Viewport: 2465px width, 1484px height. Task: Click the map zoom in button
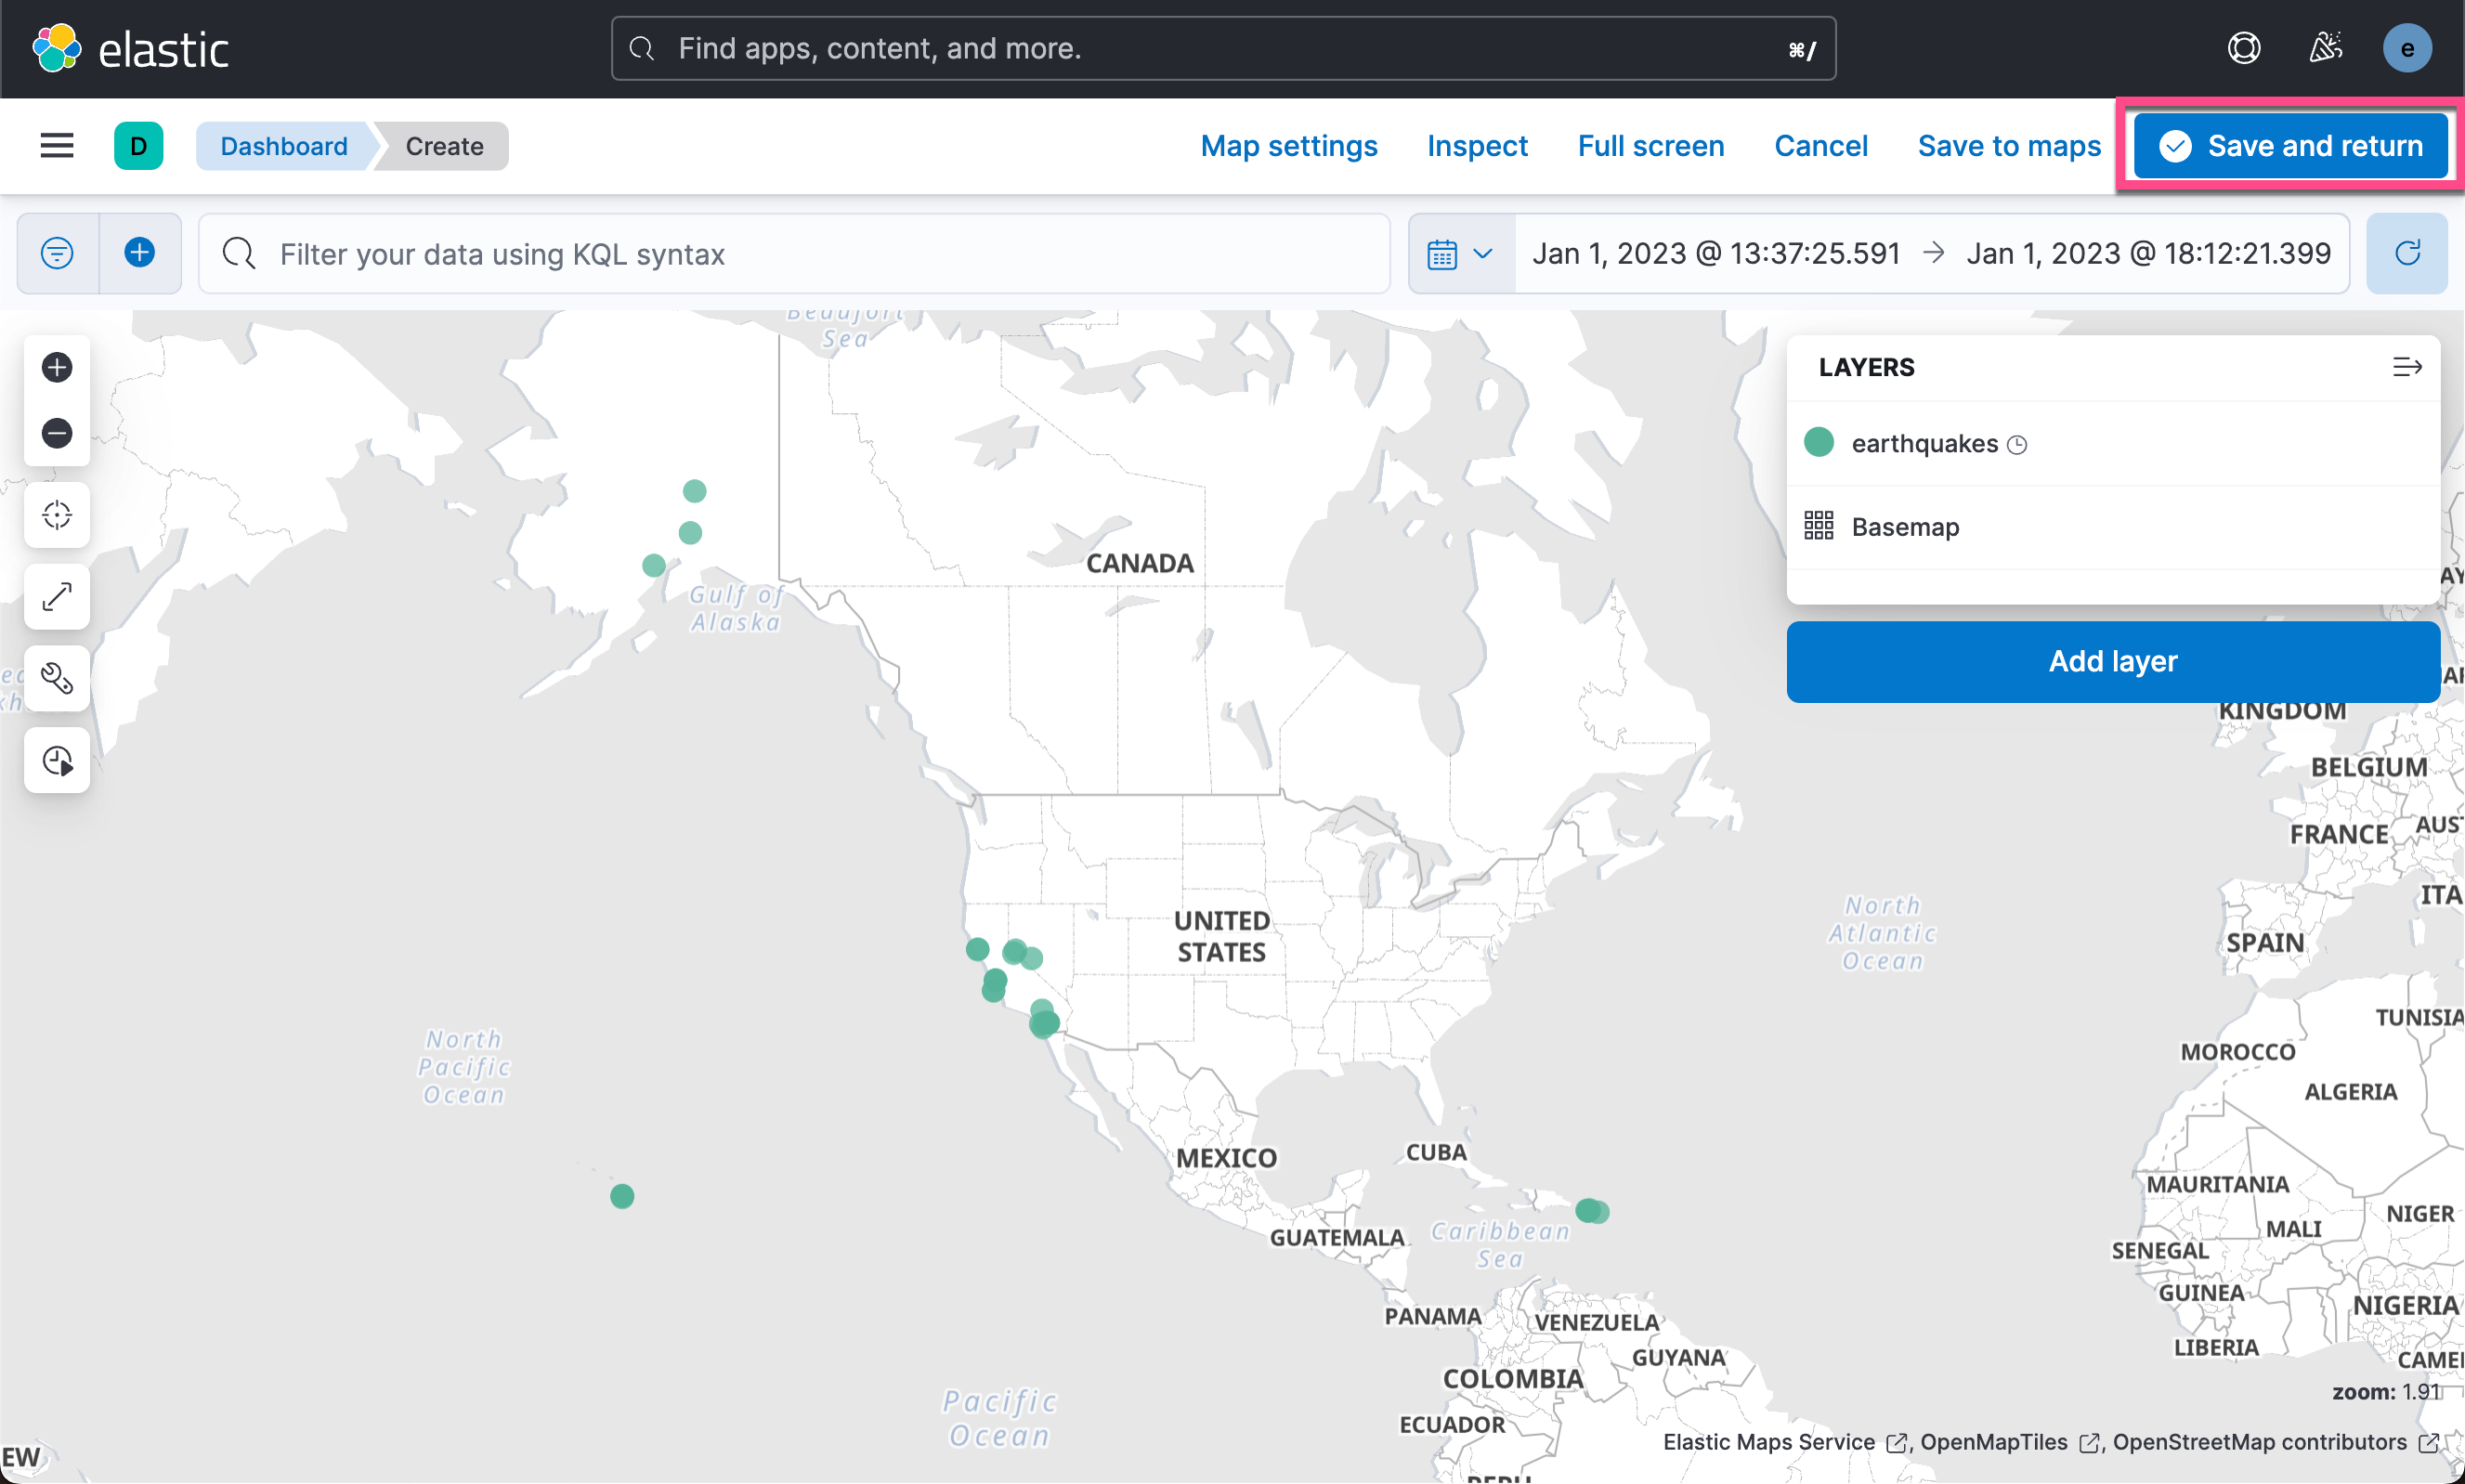[x=57, y=367]
